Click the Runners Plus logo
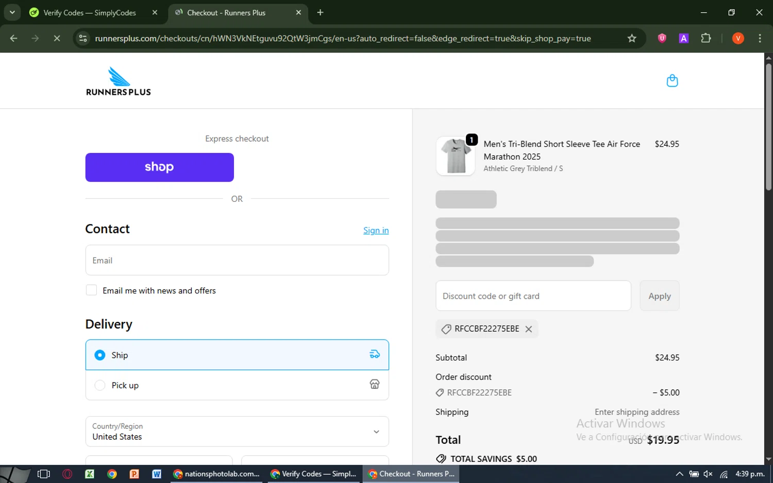 (119, 81)
